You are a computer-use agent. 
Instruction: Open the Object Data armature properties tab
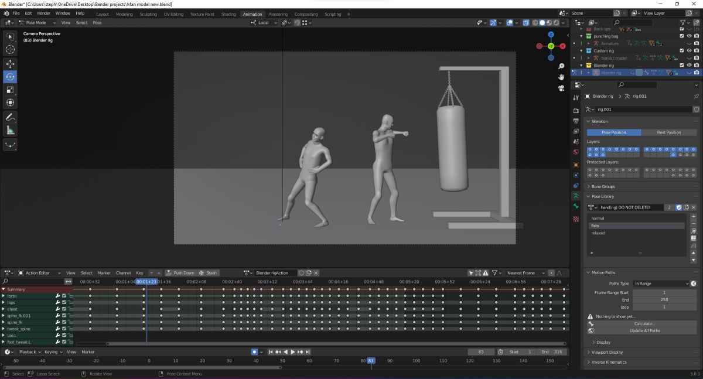click(x=576, y=196)
